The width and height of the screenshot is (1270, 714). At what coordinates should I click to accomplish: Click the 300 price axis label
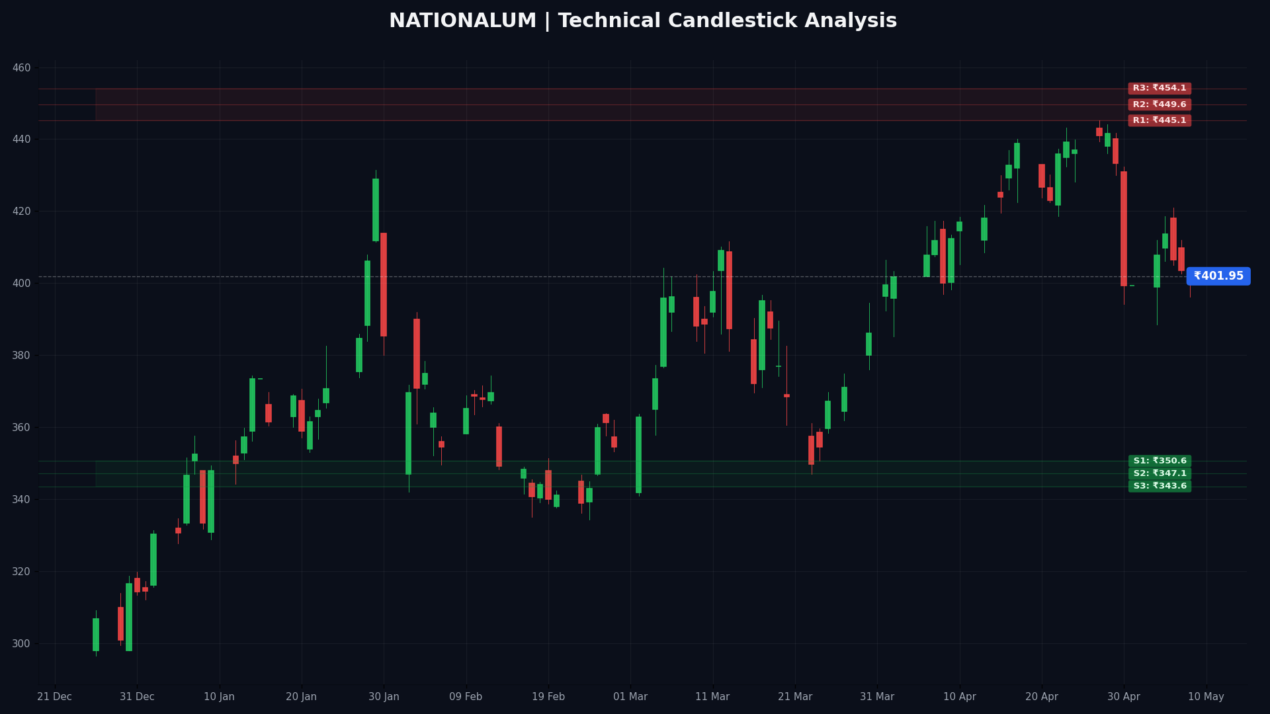[x=21, y=644]
